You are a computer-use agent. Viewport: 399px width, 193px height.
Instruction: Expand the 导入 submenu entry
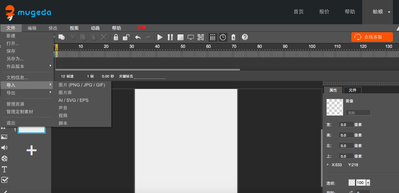[x=27, y=85]
